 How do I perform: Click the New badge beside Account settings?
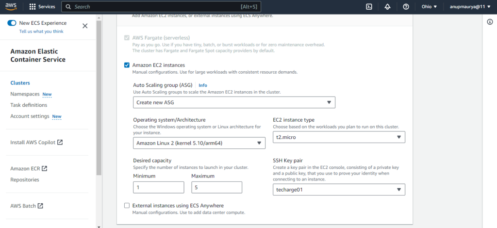pyautogui.click(x=57, y=116)
